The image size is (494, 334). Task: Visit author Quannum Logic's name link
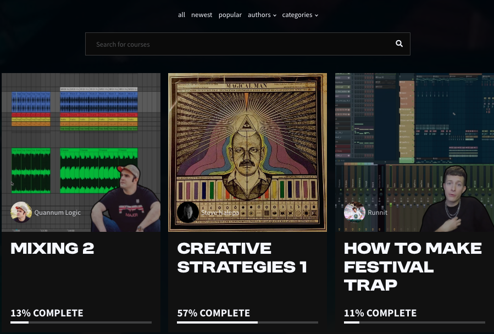(x=57, y=213)
